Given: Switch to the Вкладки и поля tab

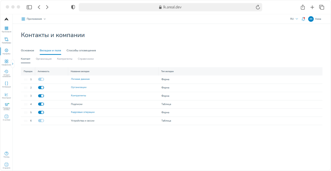Looking at the screenshot, I should click(50, 51).
